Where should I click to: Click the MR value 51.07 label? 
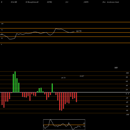tap(82, 76)
